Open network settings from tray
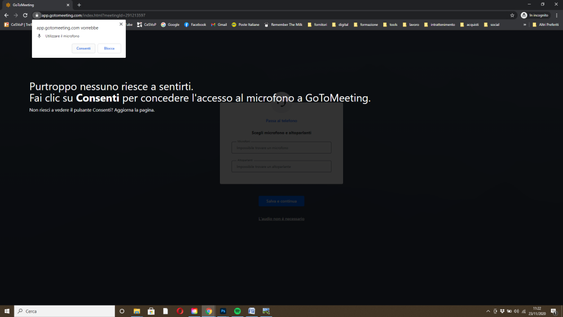 (523, 311)
